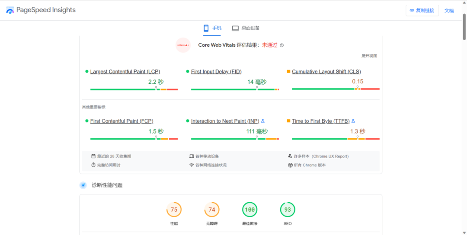Open the 文档 link
Image resolution: width=467 pixels, height=235 pixels.
point(449,11)
